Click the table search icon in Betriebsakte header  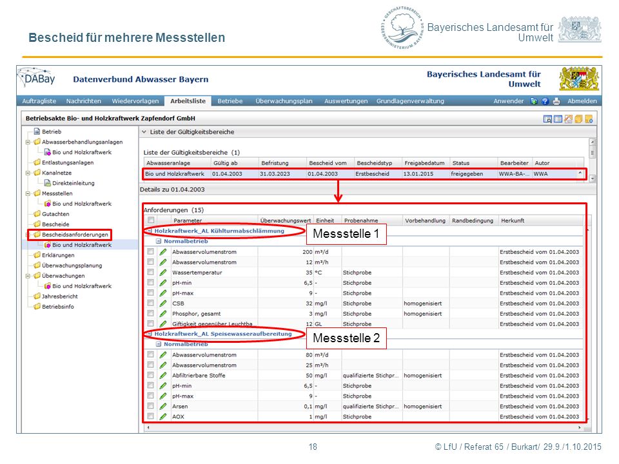[547, 119]
